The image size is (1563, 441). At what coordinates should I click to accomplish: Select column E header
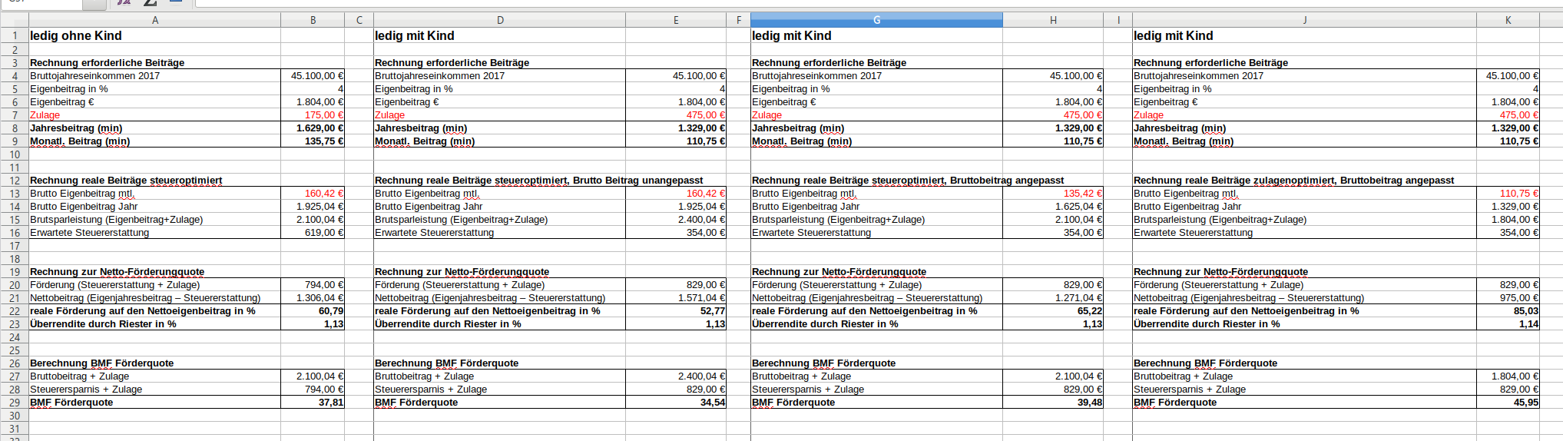click(676, 20)
